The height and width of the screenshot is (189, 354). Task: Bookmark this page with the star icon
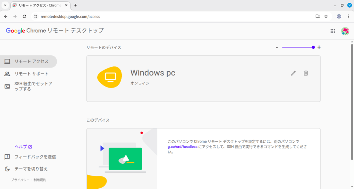[x=326, y=16]
